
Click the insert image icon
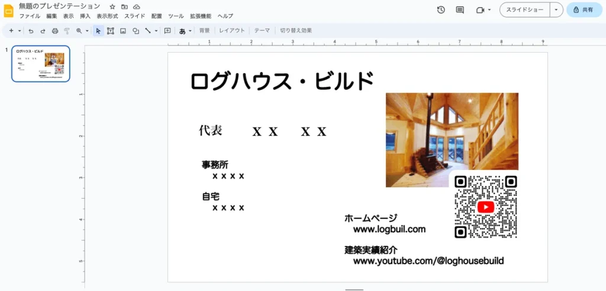(123, 31)
